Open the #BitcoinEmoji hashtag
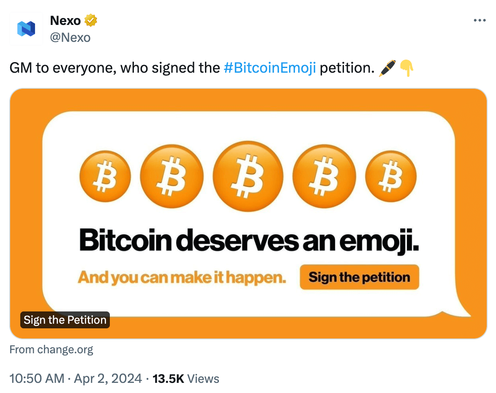Viewport: 496px width, 393px height. coord(270,68)
